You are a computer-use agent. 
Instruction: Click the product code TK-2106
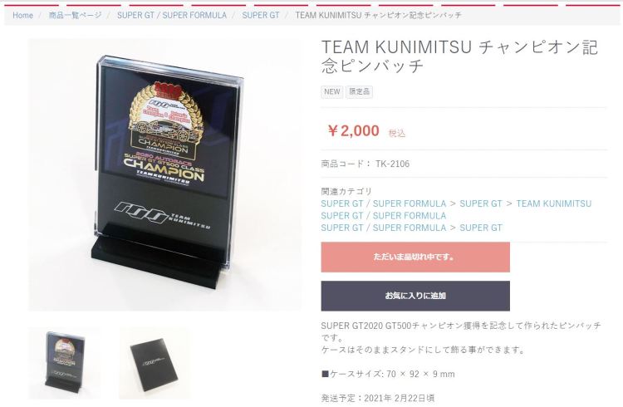pyautogui.click(x=392, y=164)
